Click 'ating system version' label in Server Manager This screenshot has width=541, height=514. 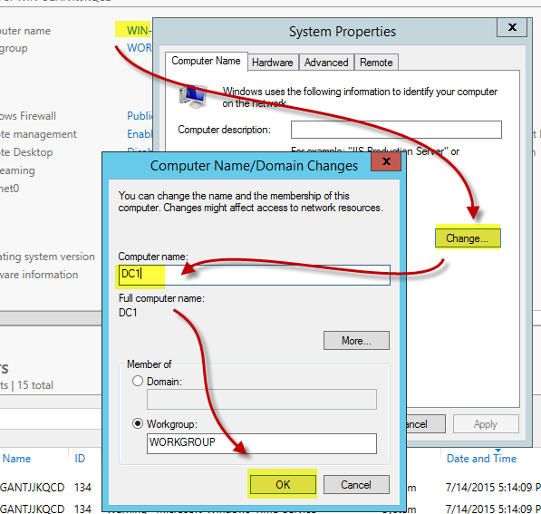click(47, 257)
